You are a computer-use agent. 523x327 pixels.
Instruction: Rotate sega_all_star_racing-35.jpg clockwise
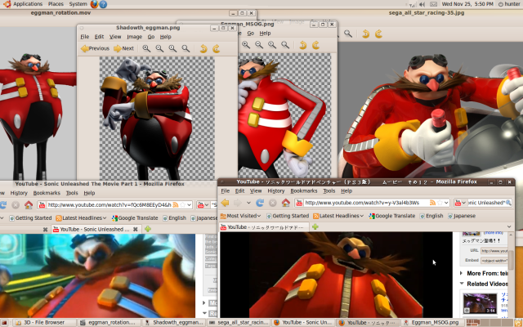tap(378, 34)
